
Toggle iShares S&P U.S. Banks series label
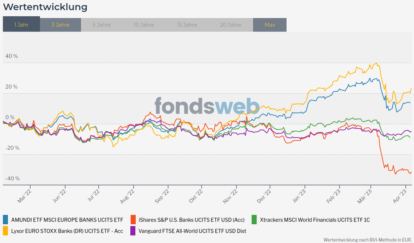click(192, 220)
